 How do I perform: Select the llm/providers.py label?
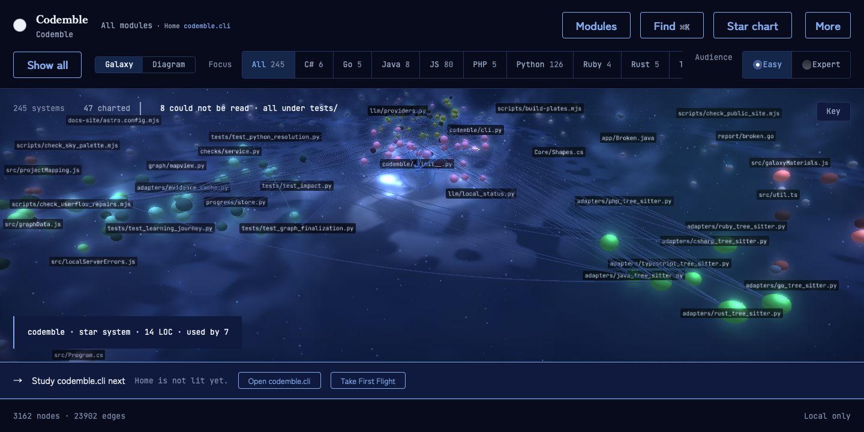pos(398,111)
